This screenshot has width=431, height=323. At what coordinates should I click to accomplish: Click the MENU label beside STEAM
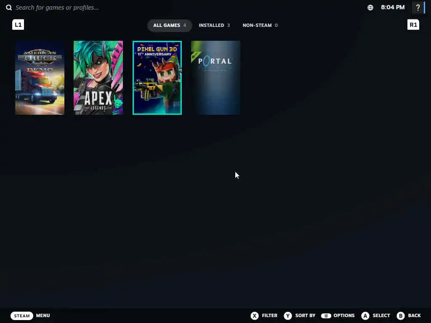point(43,315)
